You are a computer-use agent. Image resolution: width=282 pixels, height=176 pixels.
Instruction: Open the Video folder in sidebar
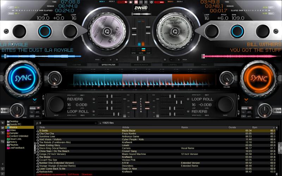(x=12, y=130)
